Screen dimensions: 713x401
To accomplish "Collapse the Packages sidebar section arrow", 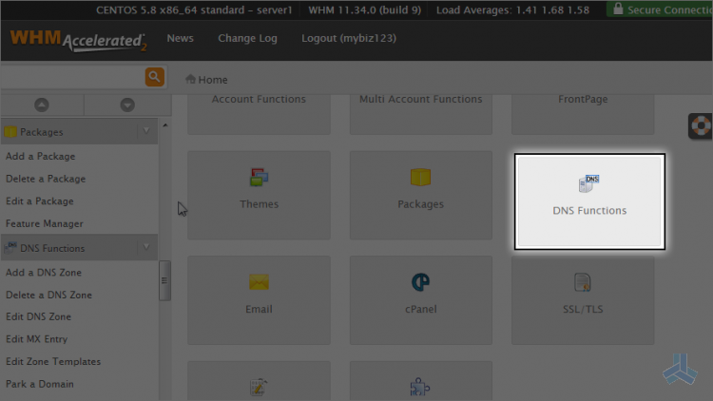I will tap(146, 131).
